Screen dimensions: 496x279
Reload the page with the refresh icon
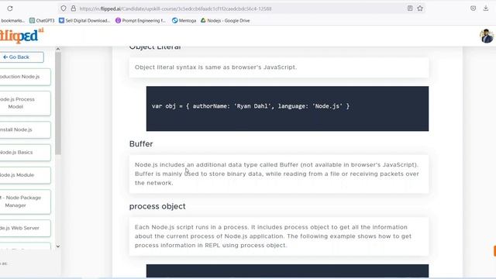10,9
